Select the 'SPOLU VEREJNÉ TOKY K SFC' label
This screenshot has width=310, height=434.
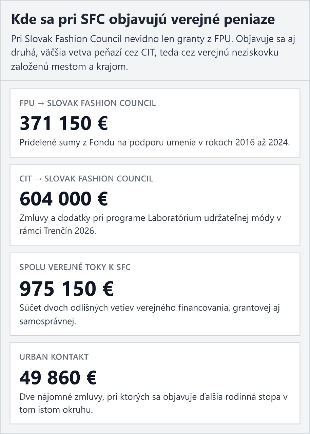tap(75, 267)
